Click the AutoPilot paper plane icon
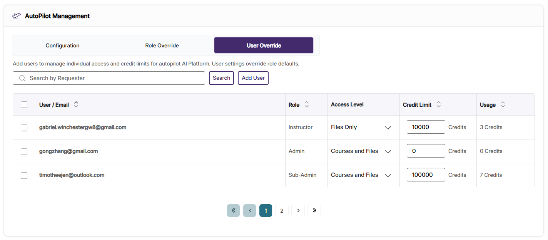Screen dimensions: 548x240 coord(16,16)
